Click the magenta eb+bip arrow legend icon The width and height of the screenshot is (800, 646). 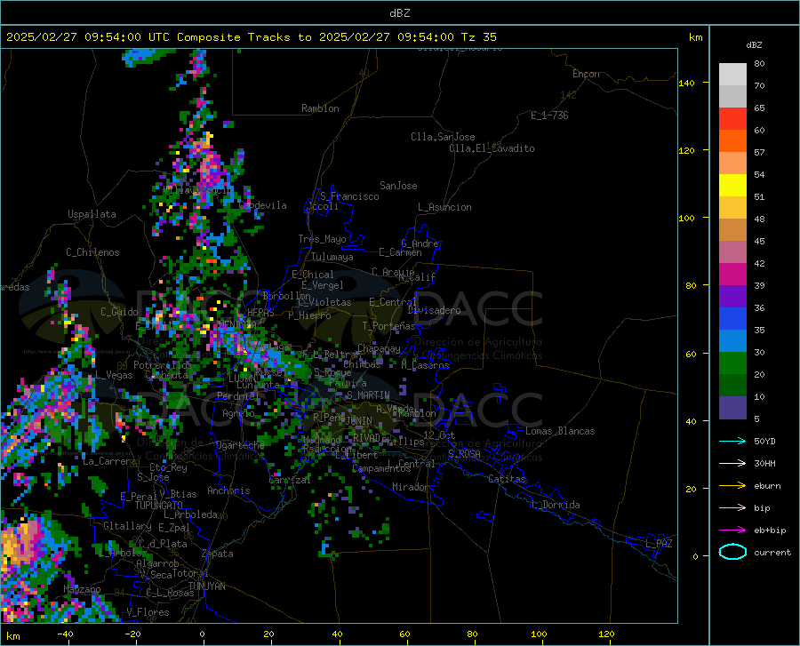(x=732, y=530)
